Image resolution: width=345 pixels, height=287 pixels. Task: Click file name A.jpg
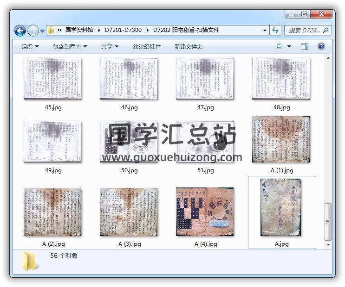(x=282, y=244)
